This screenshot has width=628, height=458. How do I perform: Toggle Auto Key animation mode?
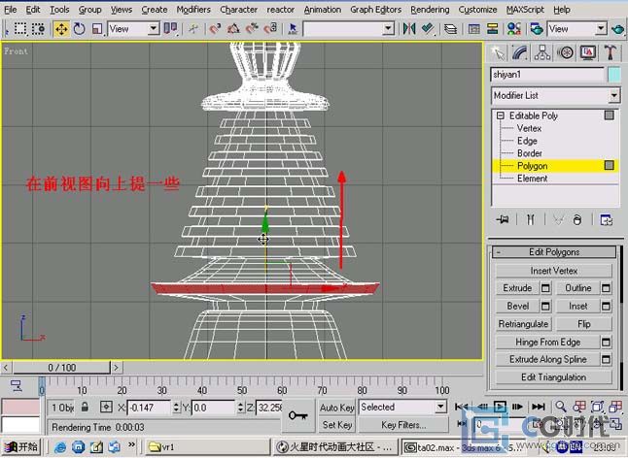(x=336, y=408)
